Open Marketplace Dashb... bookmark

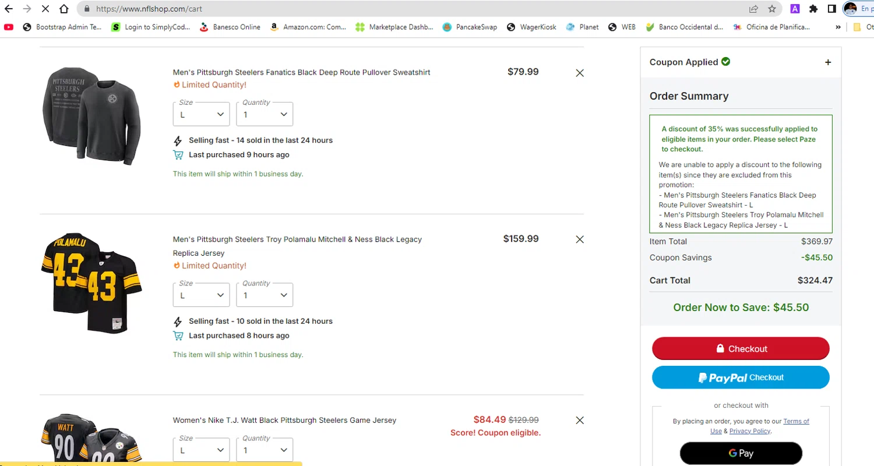tap(394, 27)
